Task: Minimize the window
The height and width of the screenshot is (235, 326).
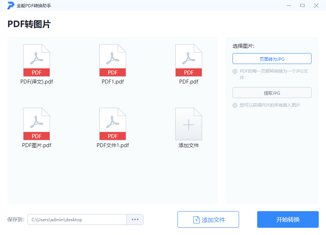Action: point(289,5)
